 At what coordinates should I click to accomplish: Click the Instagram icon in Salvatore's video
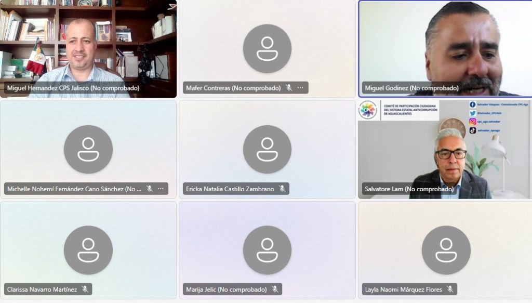472,122
